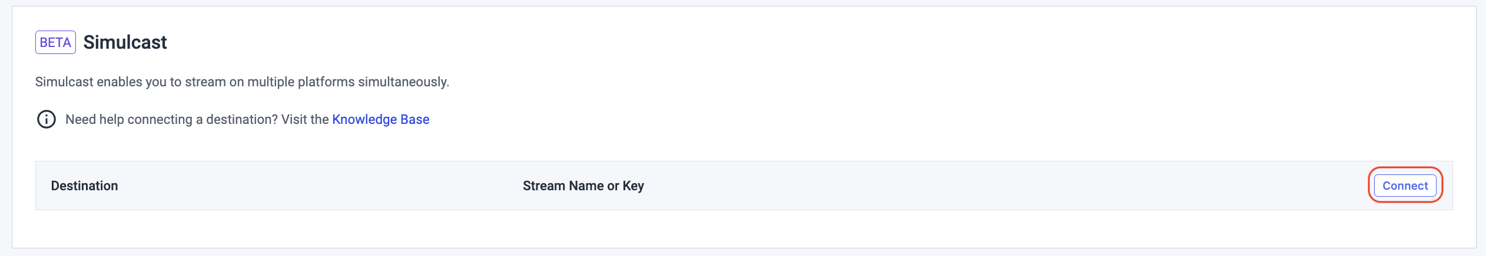Click the Simulcast title next to BETA

[125, 42]
